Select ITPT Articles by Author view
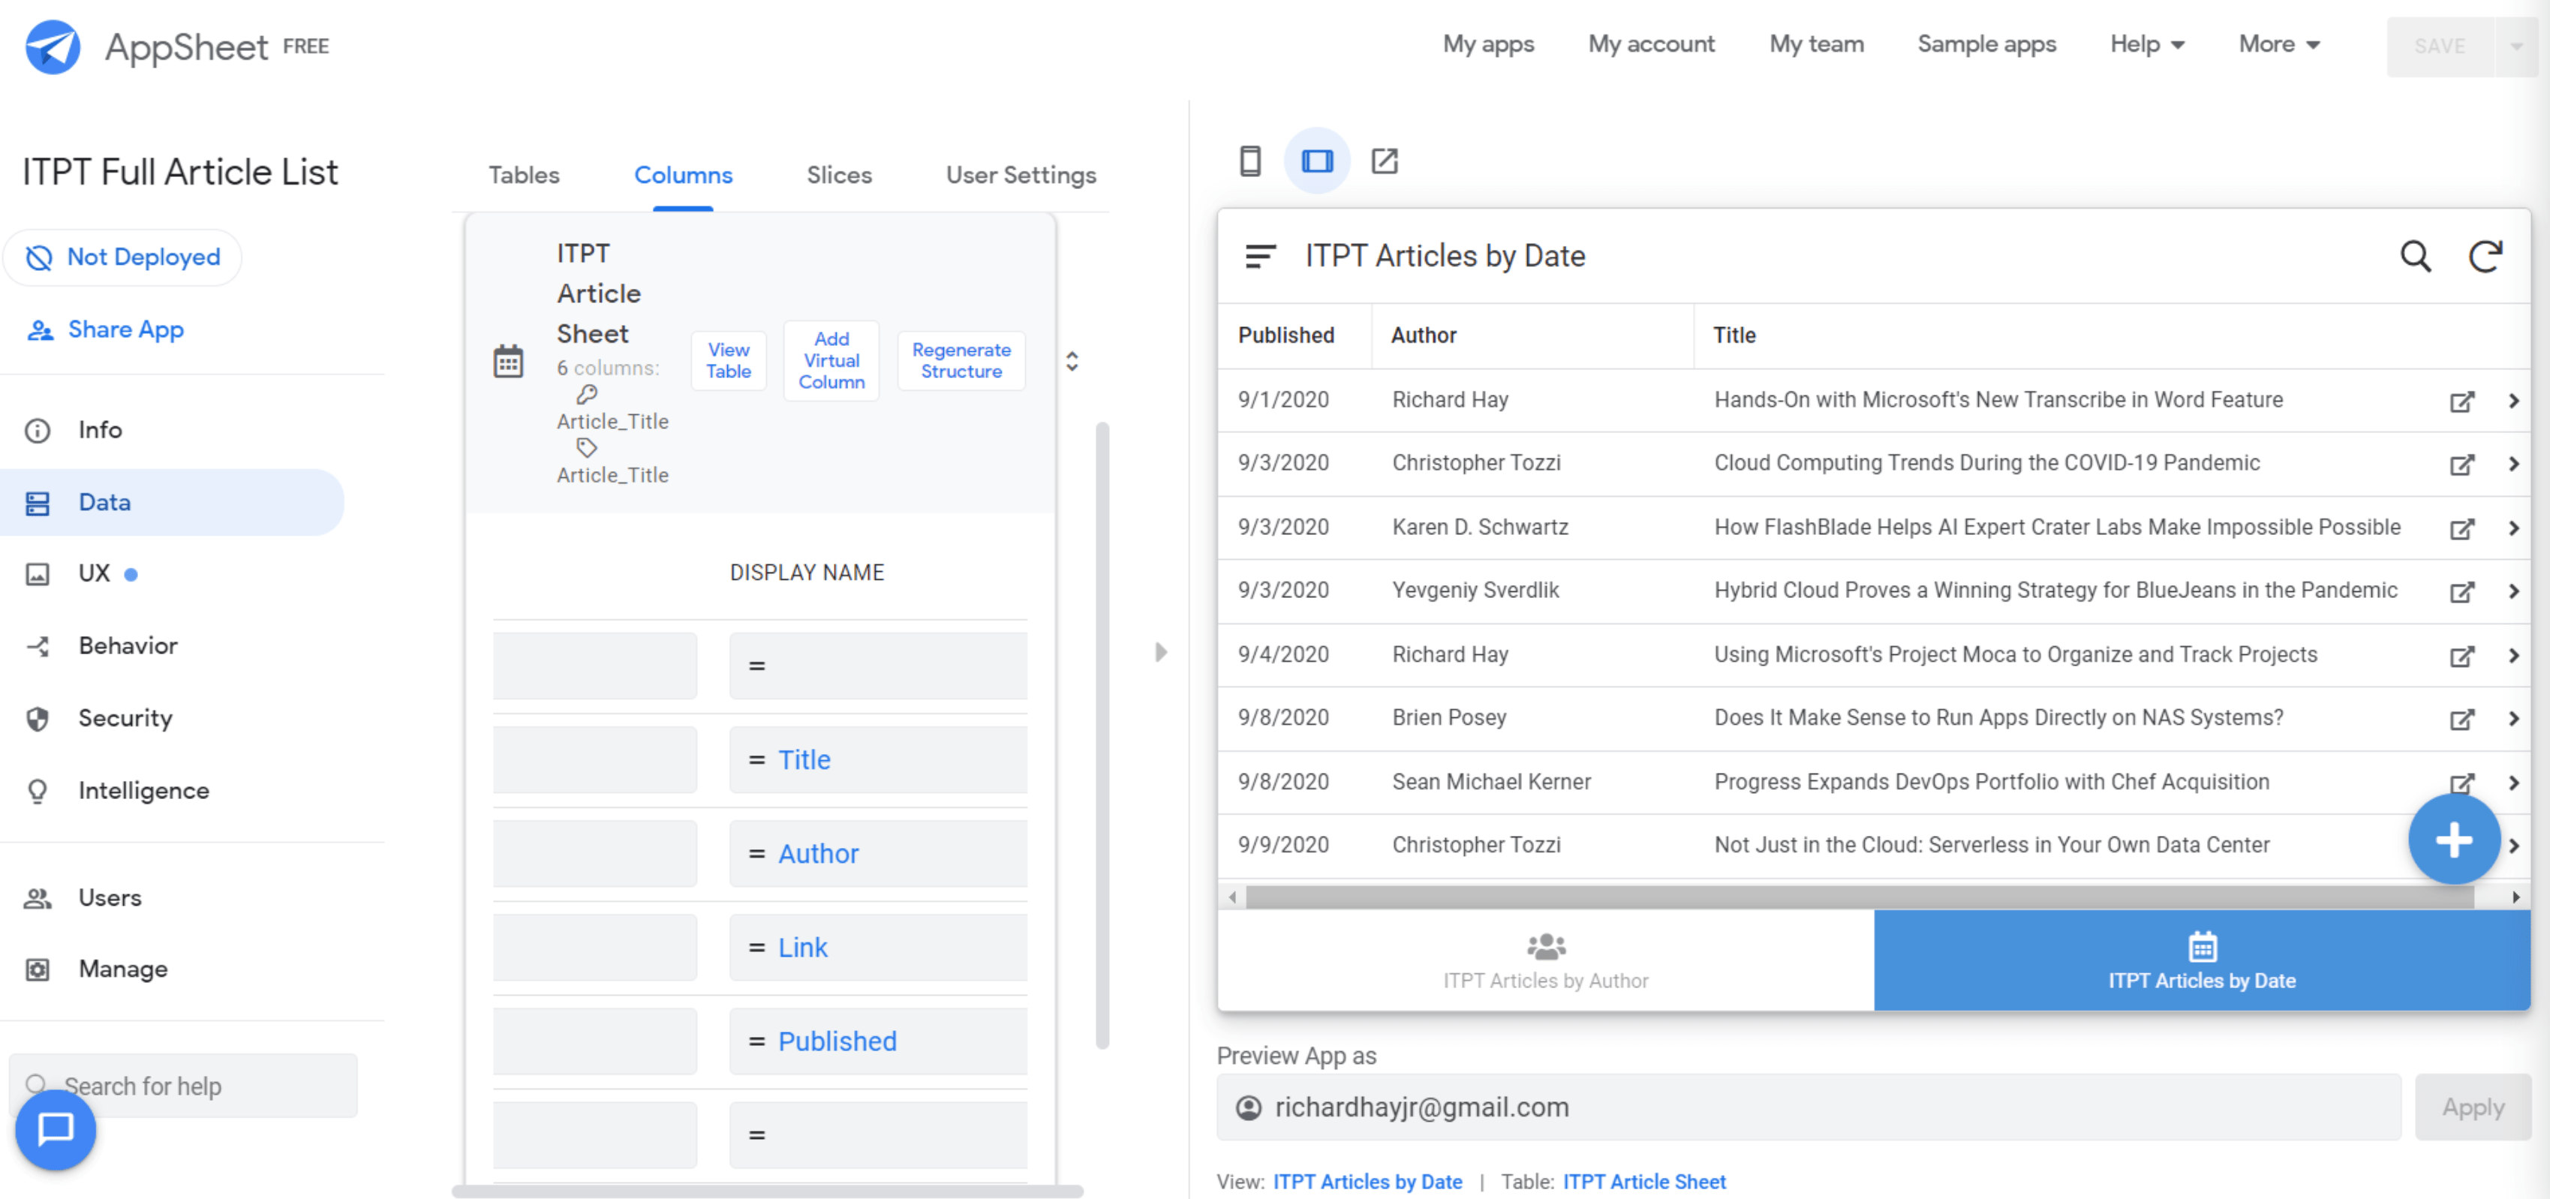The image size is (2550, 1199). pos(1544,960)
